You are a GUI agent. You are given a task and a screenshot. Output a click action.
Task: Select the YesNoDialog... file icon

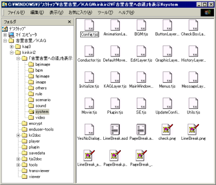pyautogui.click(x=89, y=129)
